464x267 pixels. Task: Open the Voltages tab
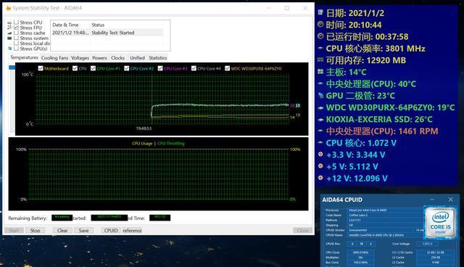[x=80, y=58]
